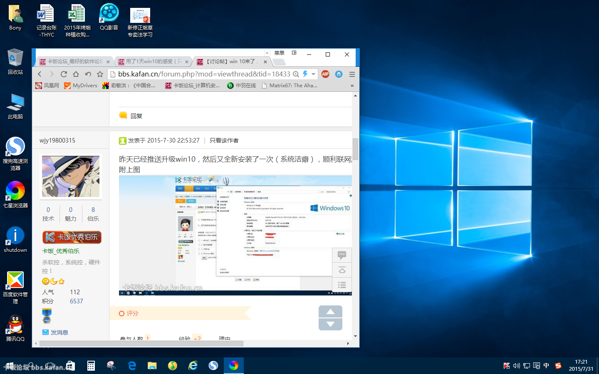Click the volume icon in system tray
Screen dimensions: 599x374
(x=516, y=366)
